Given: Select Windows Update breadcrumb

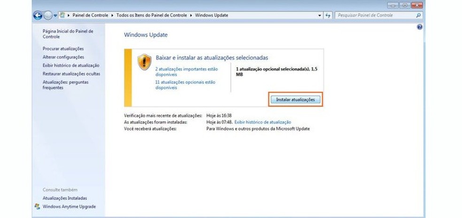Looking at the screenshot, I should point(211,15).
